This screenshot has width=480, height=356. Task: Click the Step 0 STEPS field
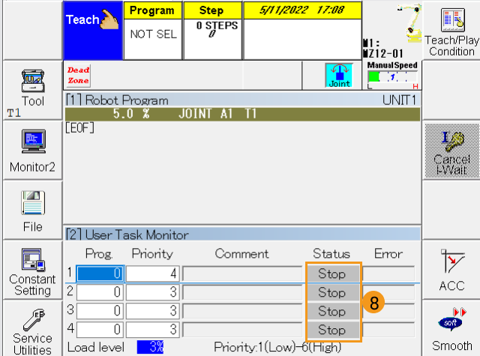pos(212,31)
